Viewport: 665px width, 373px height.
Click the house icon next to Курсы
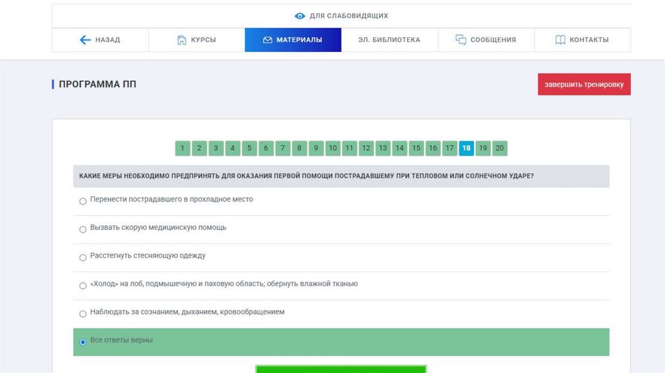182,40
